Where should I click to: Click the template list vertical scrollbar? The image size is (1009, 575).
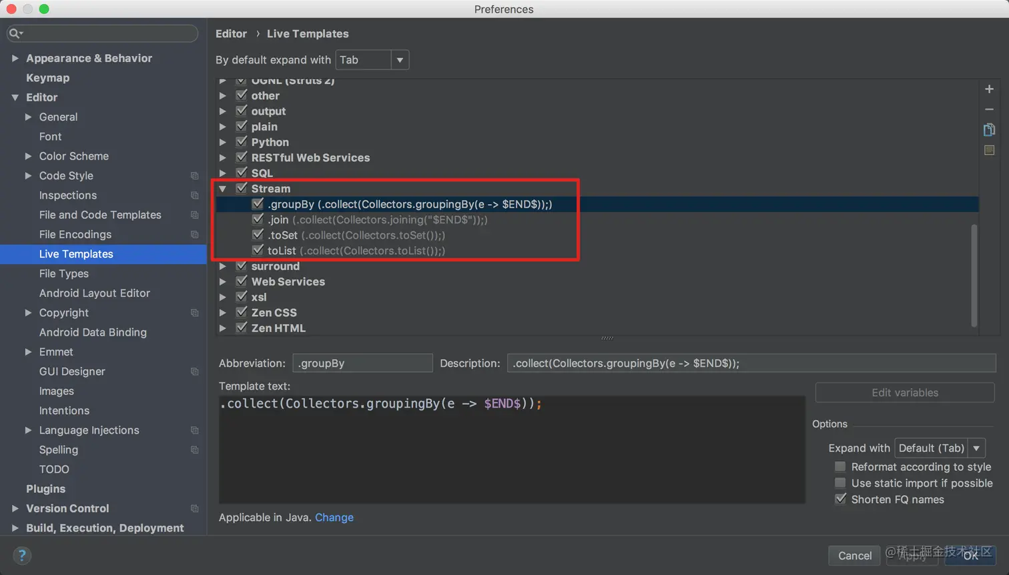coord(974,275)
